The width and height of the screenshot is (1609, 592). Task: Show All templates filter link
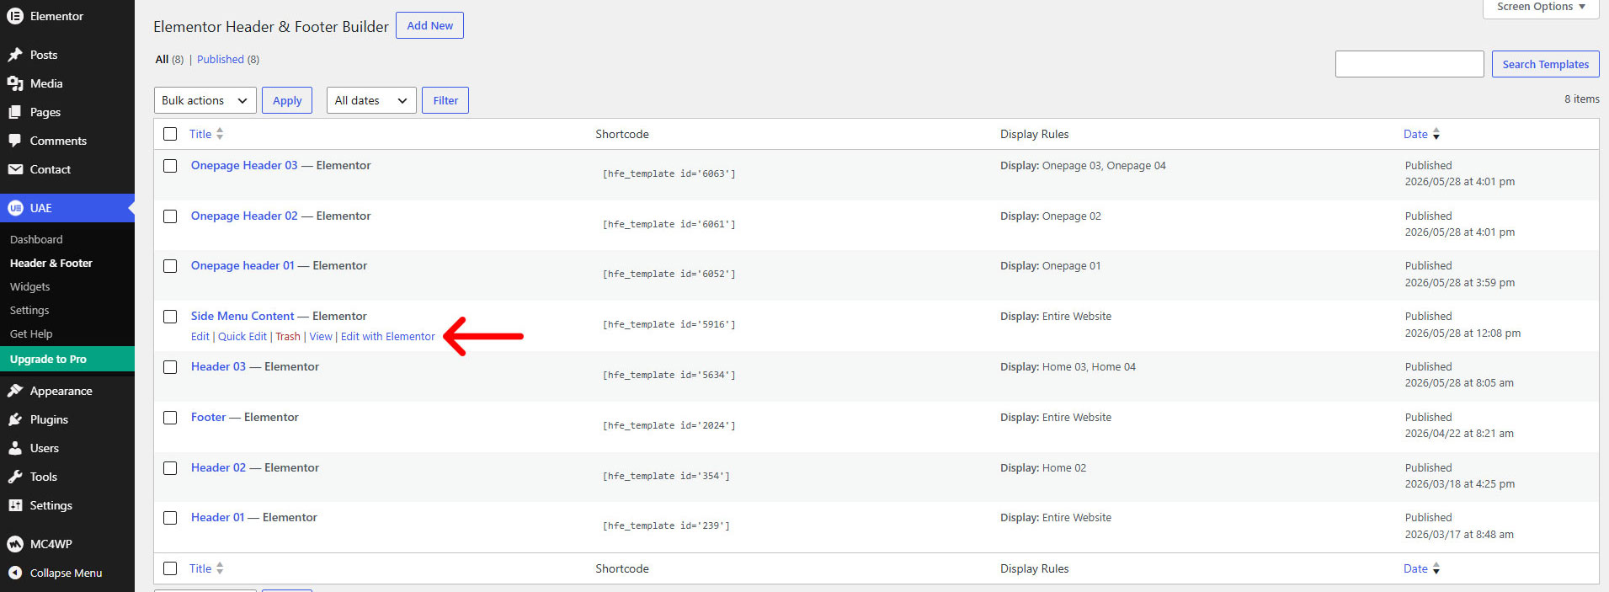(x=162, y=59)
